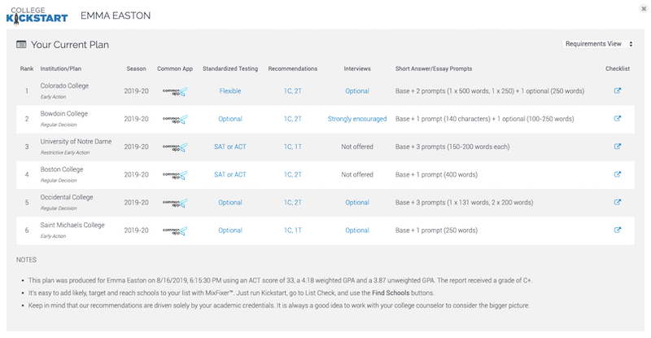Image resolution: width=651 pixels, height=338 pixels.
Task: Click Common App logo in Occidental College row
Action: 175,203
